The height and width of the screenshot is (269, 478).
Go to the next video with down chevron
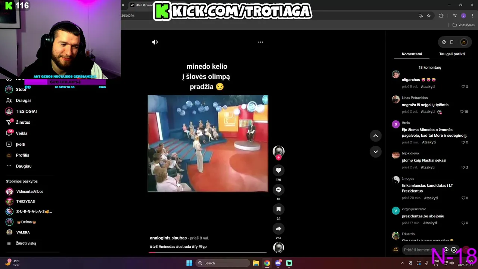376,152
